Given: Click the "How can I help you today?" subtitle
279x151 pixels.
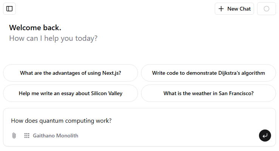Looking at the screenshot, I should (53, 38).
